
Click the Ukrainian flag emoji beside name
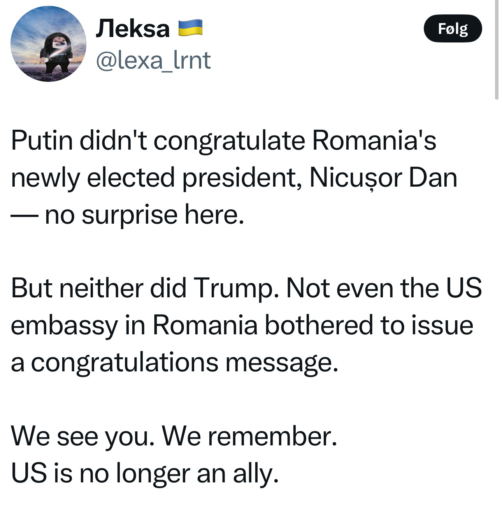click(x=190, y=28)
